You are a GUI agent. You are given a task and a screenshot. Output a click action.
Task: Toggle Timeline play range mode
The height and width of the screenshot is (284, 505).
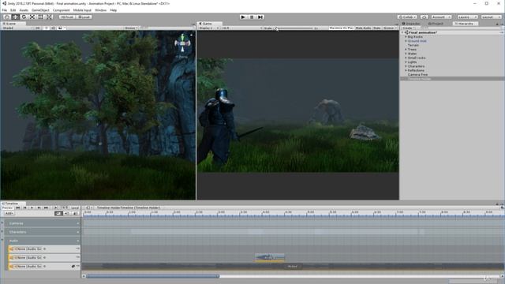[x=56, y=207]
